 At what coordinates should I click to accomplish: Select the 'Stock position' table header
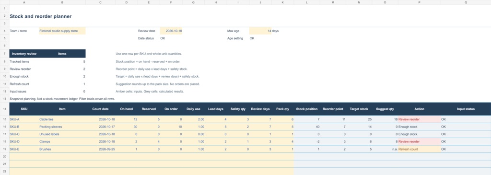[x=307, y=109]
